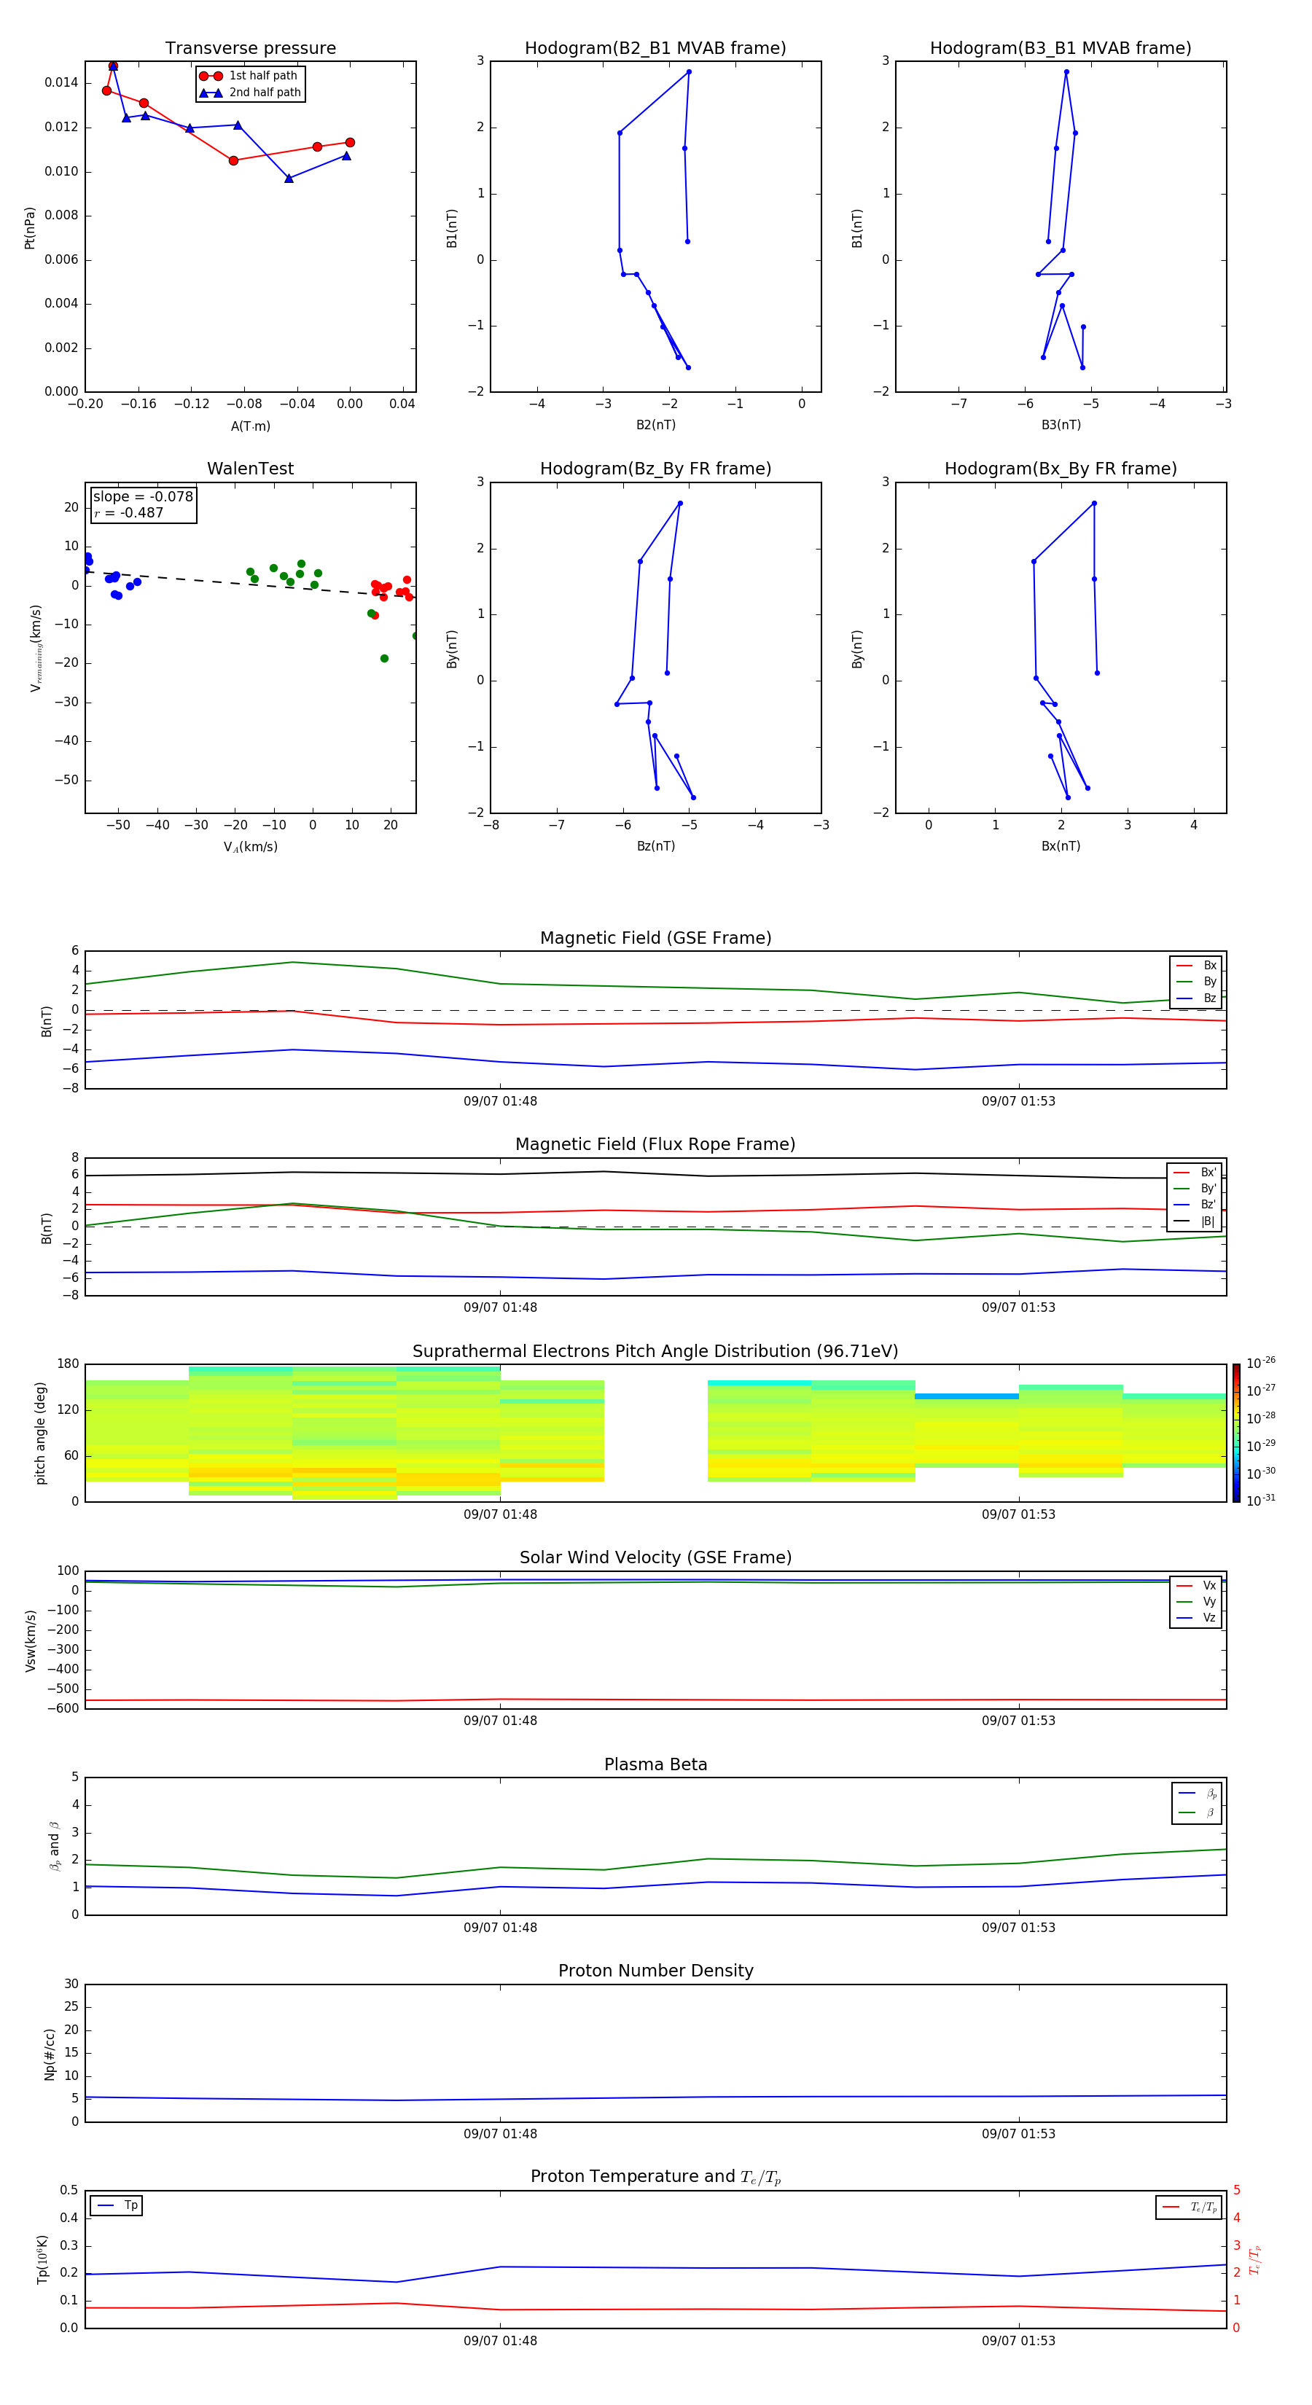1312x2405 pixels.
Task: Click the 'Bx(nT)' x-axis label
Action: pos(1061,846)
